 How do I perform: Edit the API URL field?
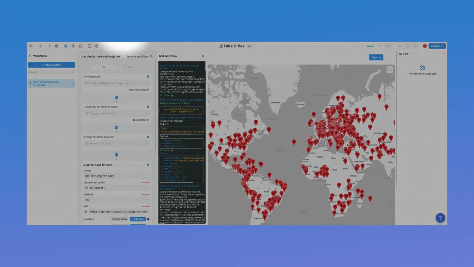(x=119, y=212)
